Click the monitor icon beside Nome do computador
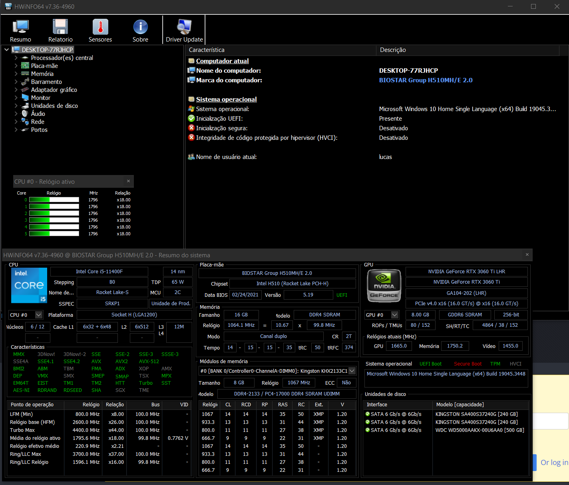The width and height of the screenshot is (569, 485). pos(191,70)
